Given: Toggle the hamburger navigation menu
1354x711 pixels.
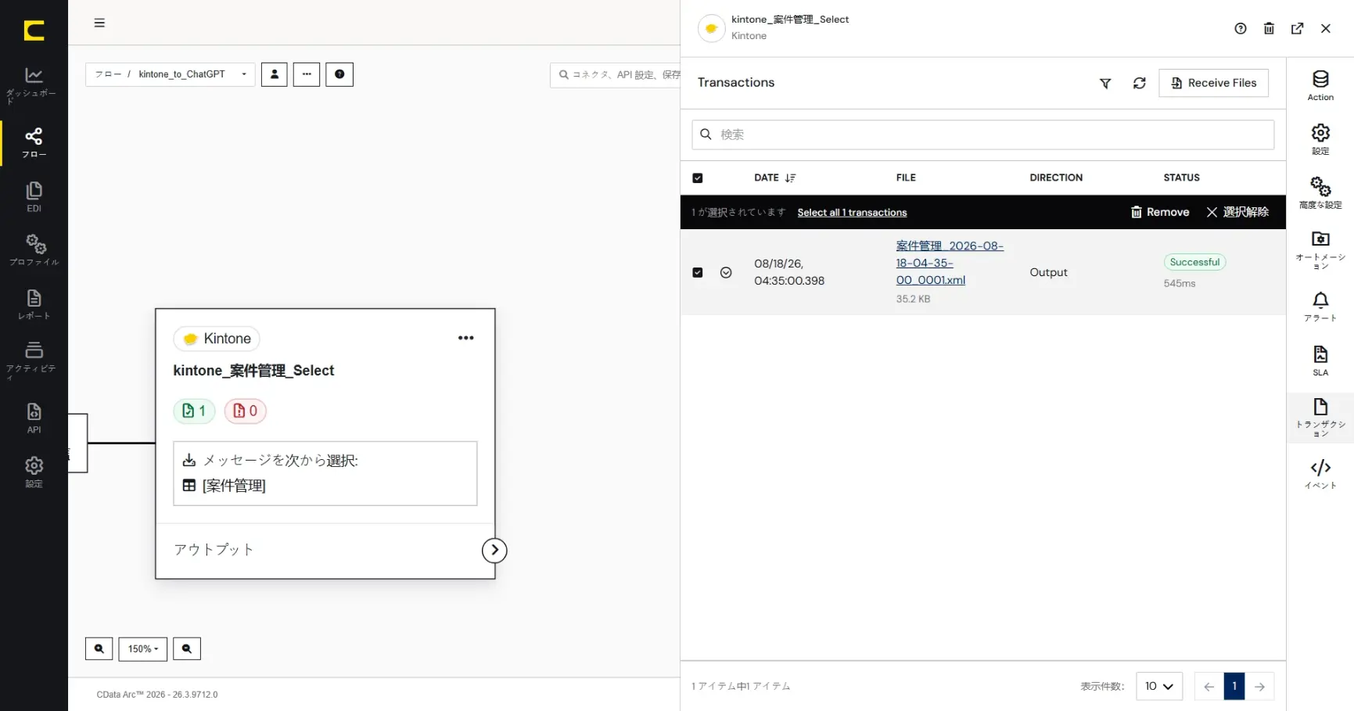Looking at the screenshot, I should click(x=99, y=23).
